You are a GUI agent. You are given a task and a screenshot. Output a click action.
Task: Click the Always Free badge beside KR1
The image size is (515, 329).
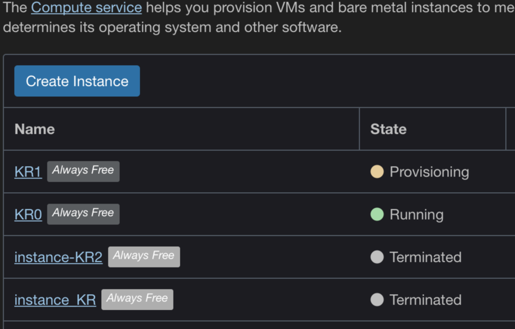83,171
